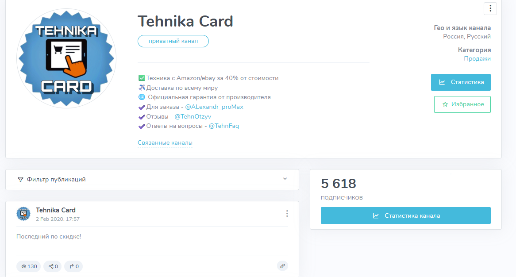The width and height of the screenshot is (516, 277).
Task: Open the @TehnOtzyv reviews link
Action: pyautogui.click(x=193, y=117)
